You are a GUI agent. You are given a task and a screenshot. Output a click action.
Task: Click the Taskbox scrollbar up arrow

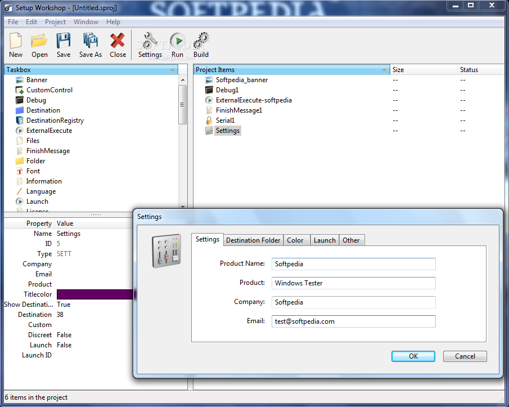point(183,80)
